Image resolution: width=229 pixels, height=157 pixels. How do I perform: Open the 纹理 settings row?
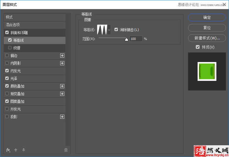[35, 48]
